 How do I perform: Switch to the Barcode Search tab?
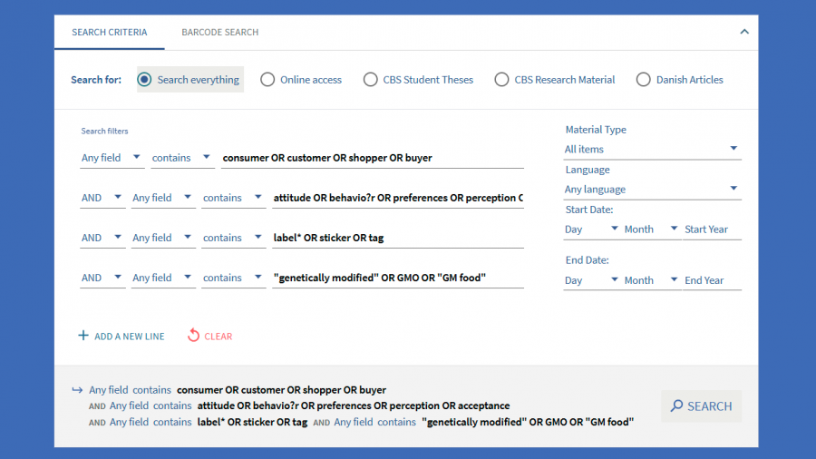[219, 33]
